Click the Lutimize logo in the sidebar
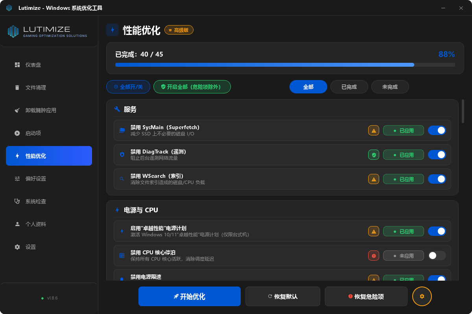Viewport: 472px width, 314px height. (47, 31)
